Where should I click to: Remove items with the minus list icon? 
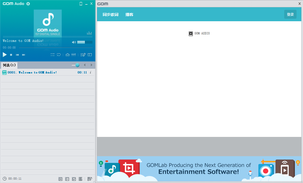click(x=67, y=179)
